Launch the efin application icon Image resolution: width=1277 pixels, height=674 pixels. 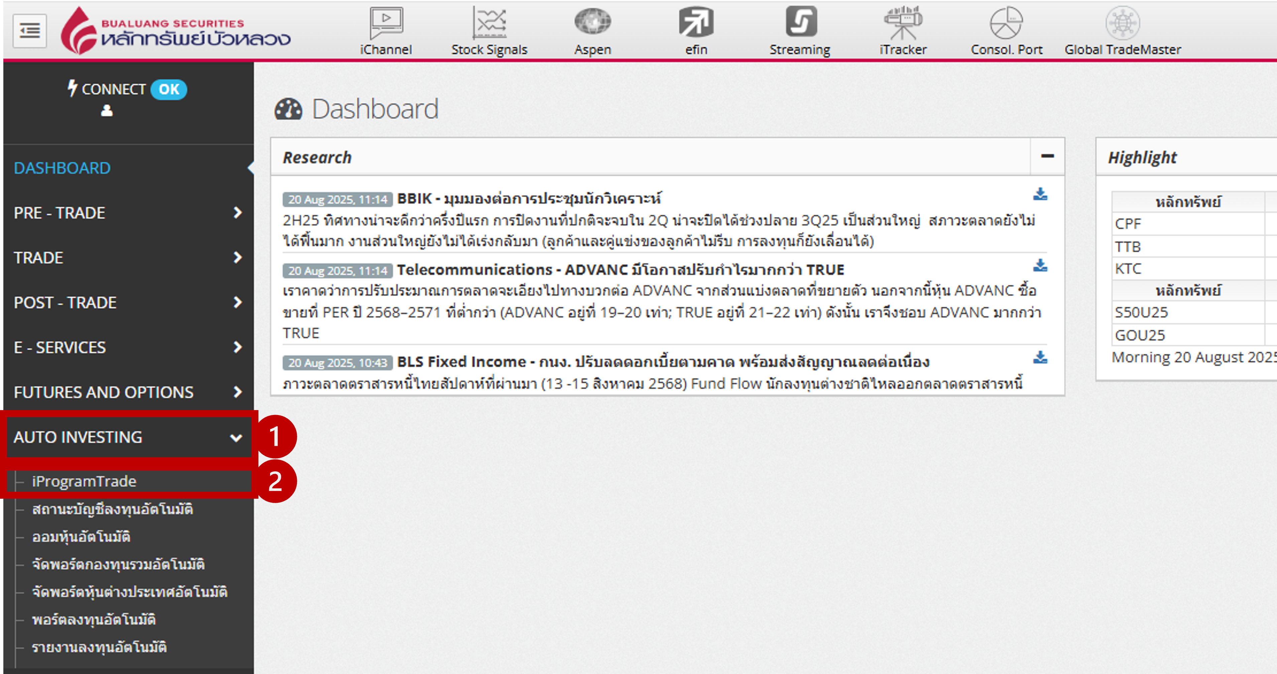pyautogui.click(x=696, y=22)
